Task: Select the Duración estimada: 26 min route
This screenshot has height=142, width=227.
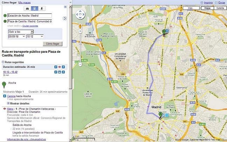Action: (34, 67)
